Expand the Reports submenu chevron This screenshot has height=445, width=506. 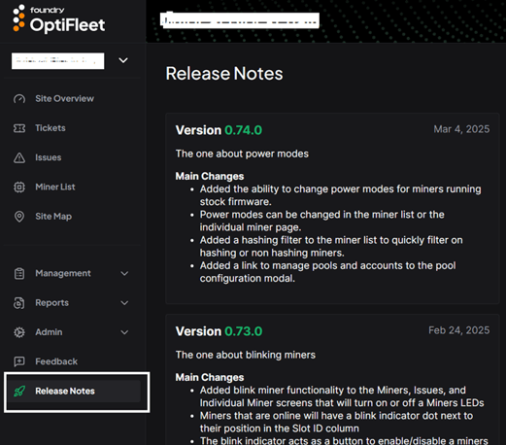click(x=124, y=303)
